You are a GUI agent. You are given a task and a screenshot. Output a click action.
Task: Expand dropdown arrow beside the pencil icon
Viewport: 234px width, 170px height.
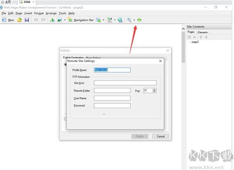(x=115, y=20)
